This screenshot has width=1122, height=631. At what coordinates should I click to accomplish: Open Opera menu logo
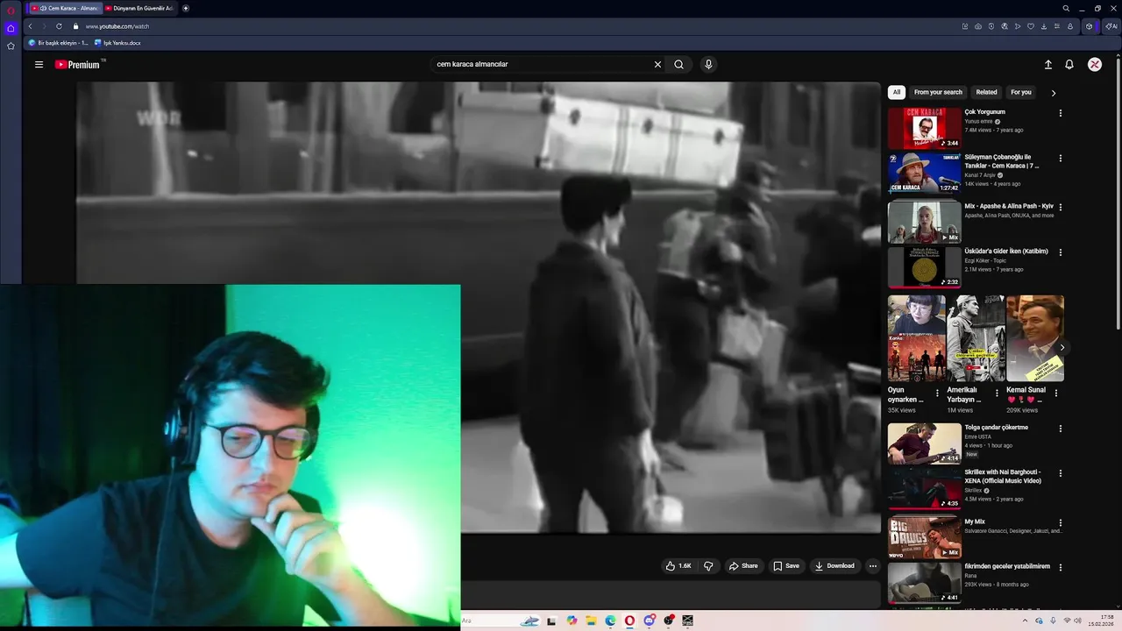coord(11,9)
